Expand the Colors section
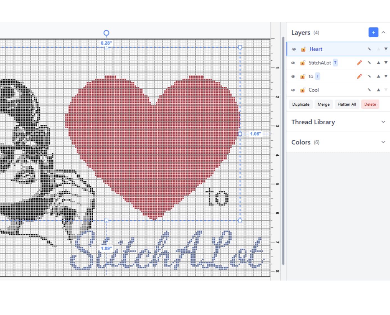This screenshot has height=315, width=390. coord(383,142)
